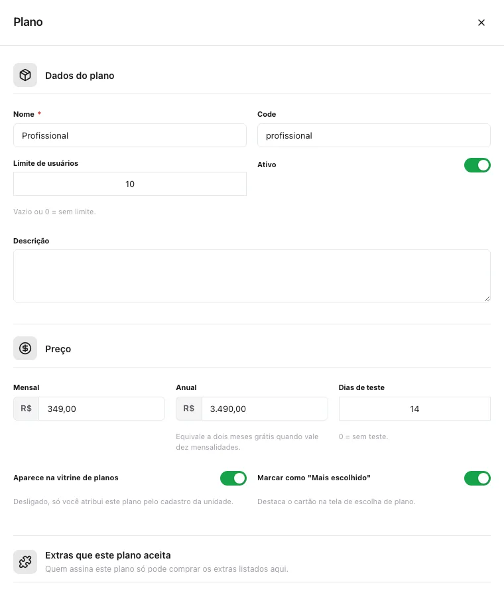This screenshot has height=597, width=504.
Task: Click the hint Vazio ou 0 = sem limite
Action: (x=54, y=212)
